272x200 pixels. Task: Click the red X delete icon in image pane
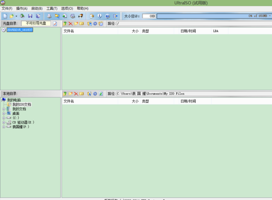point(70,24)
